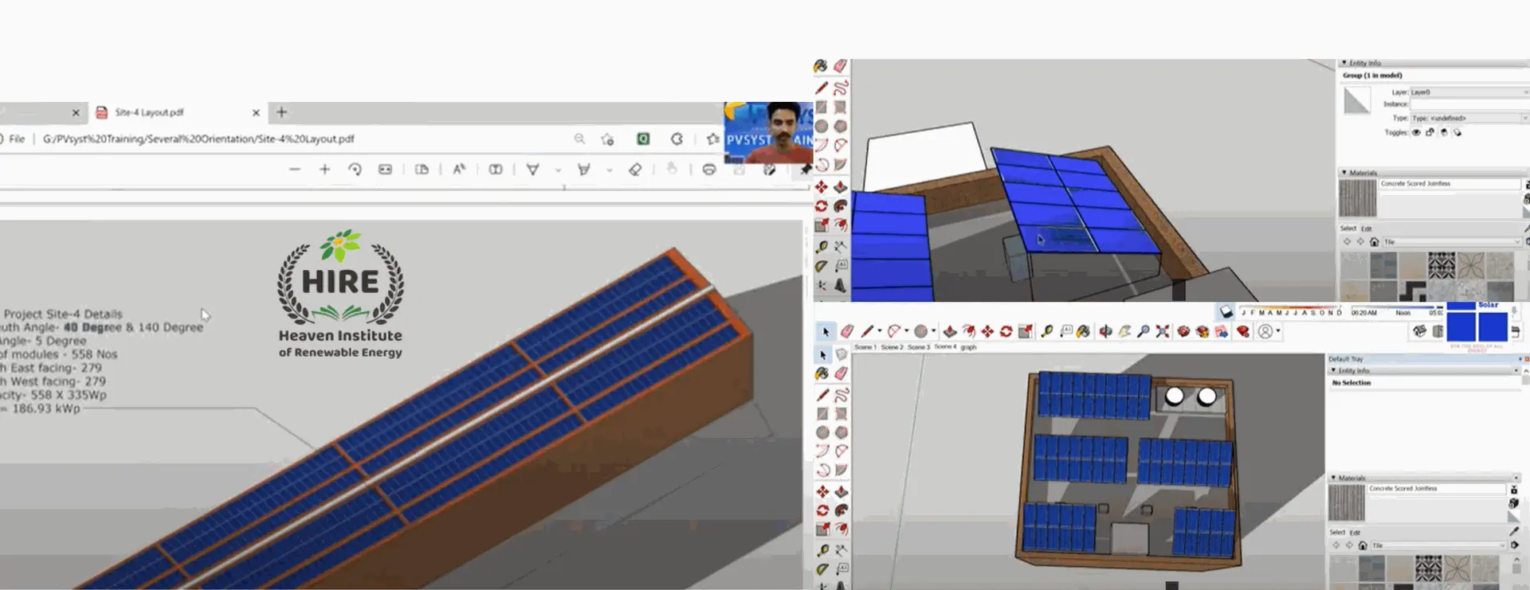
Task: Click the Edit tab in the Materials panel of the lower SketchUp window
Action: [1355, 532]
